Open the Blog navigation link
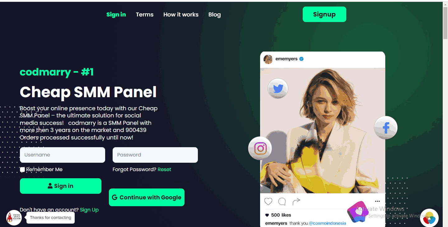Viewport: 448px width, 227px height. click(x=214, y=15)
